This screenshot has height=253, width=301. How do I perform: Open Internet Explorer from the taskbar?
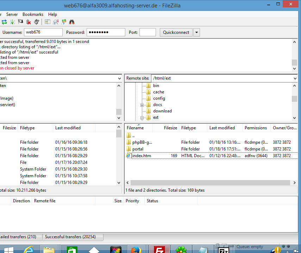[29, 249]
